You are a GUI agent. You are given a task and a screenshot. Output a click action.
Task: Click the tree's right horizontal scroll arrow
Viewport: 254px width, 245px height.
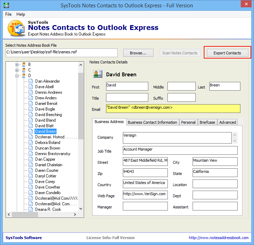[x=75, y=214]
